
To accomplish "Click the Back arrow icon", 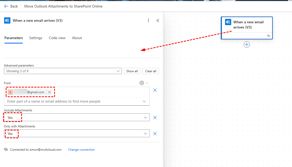I will (6, 6).
